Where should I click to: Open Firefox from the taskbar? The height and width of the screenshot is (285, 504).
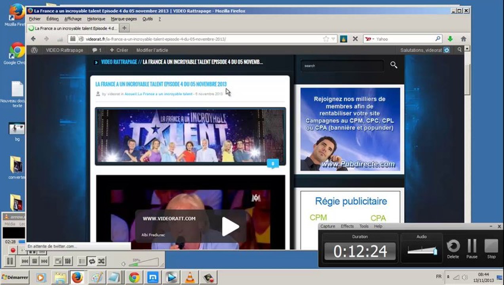77,277
